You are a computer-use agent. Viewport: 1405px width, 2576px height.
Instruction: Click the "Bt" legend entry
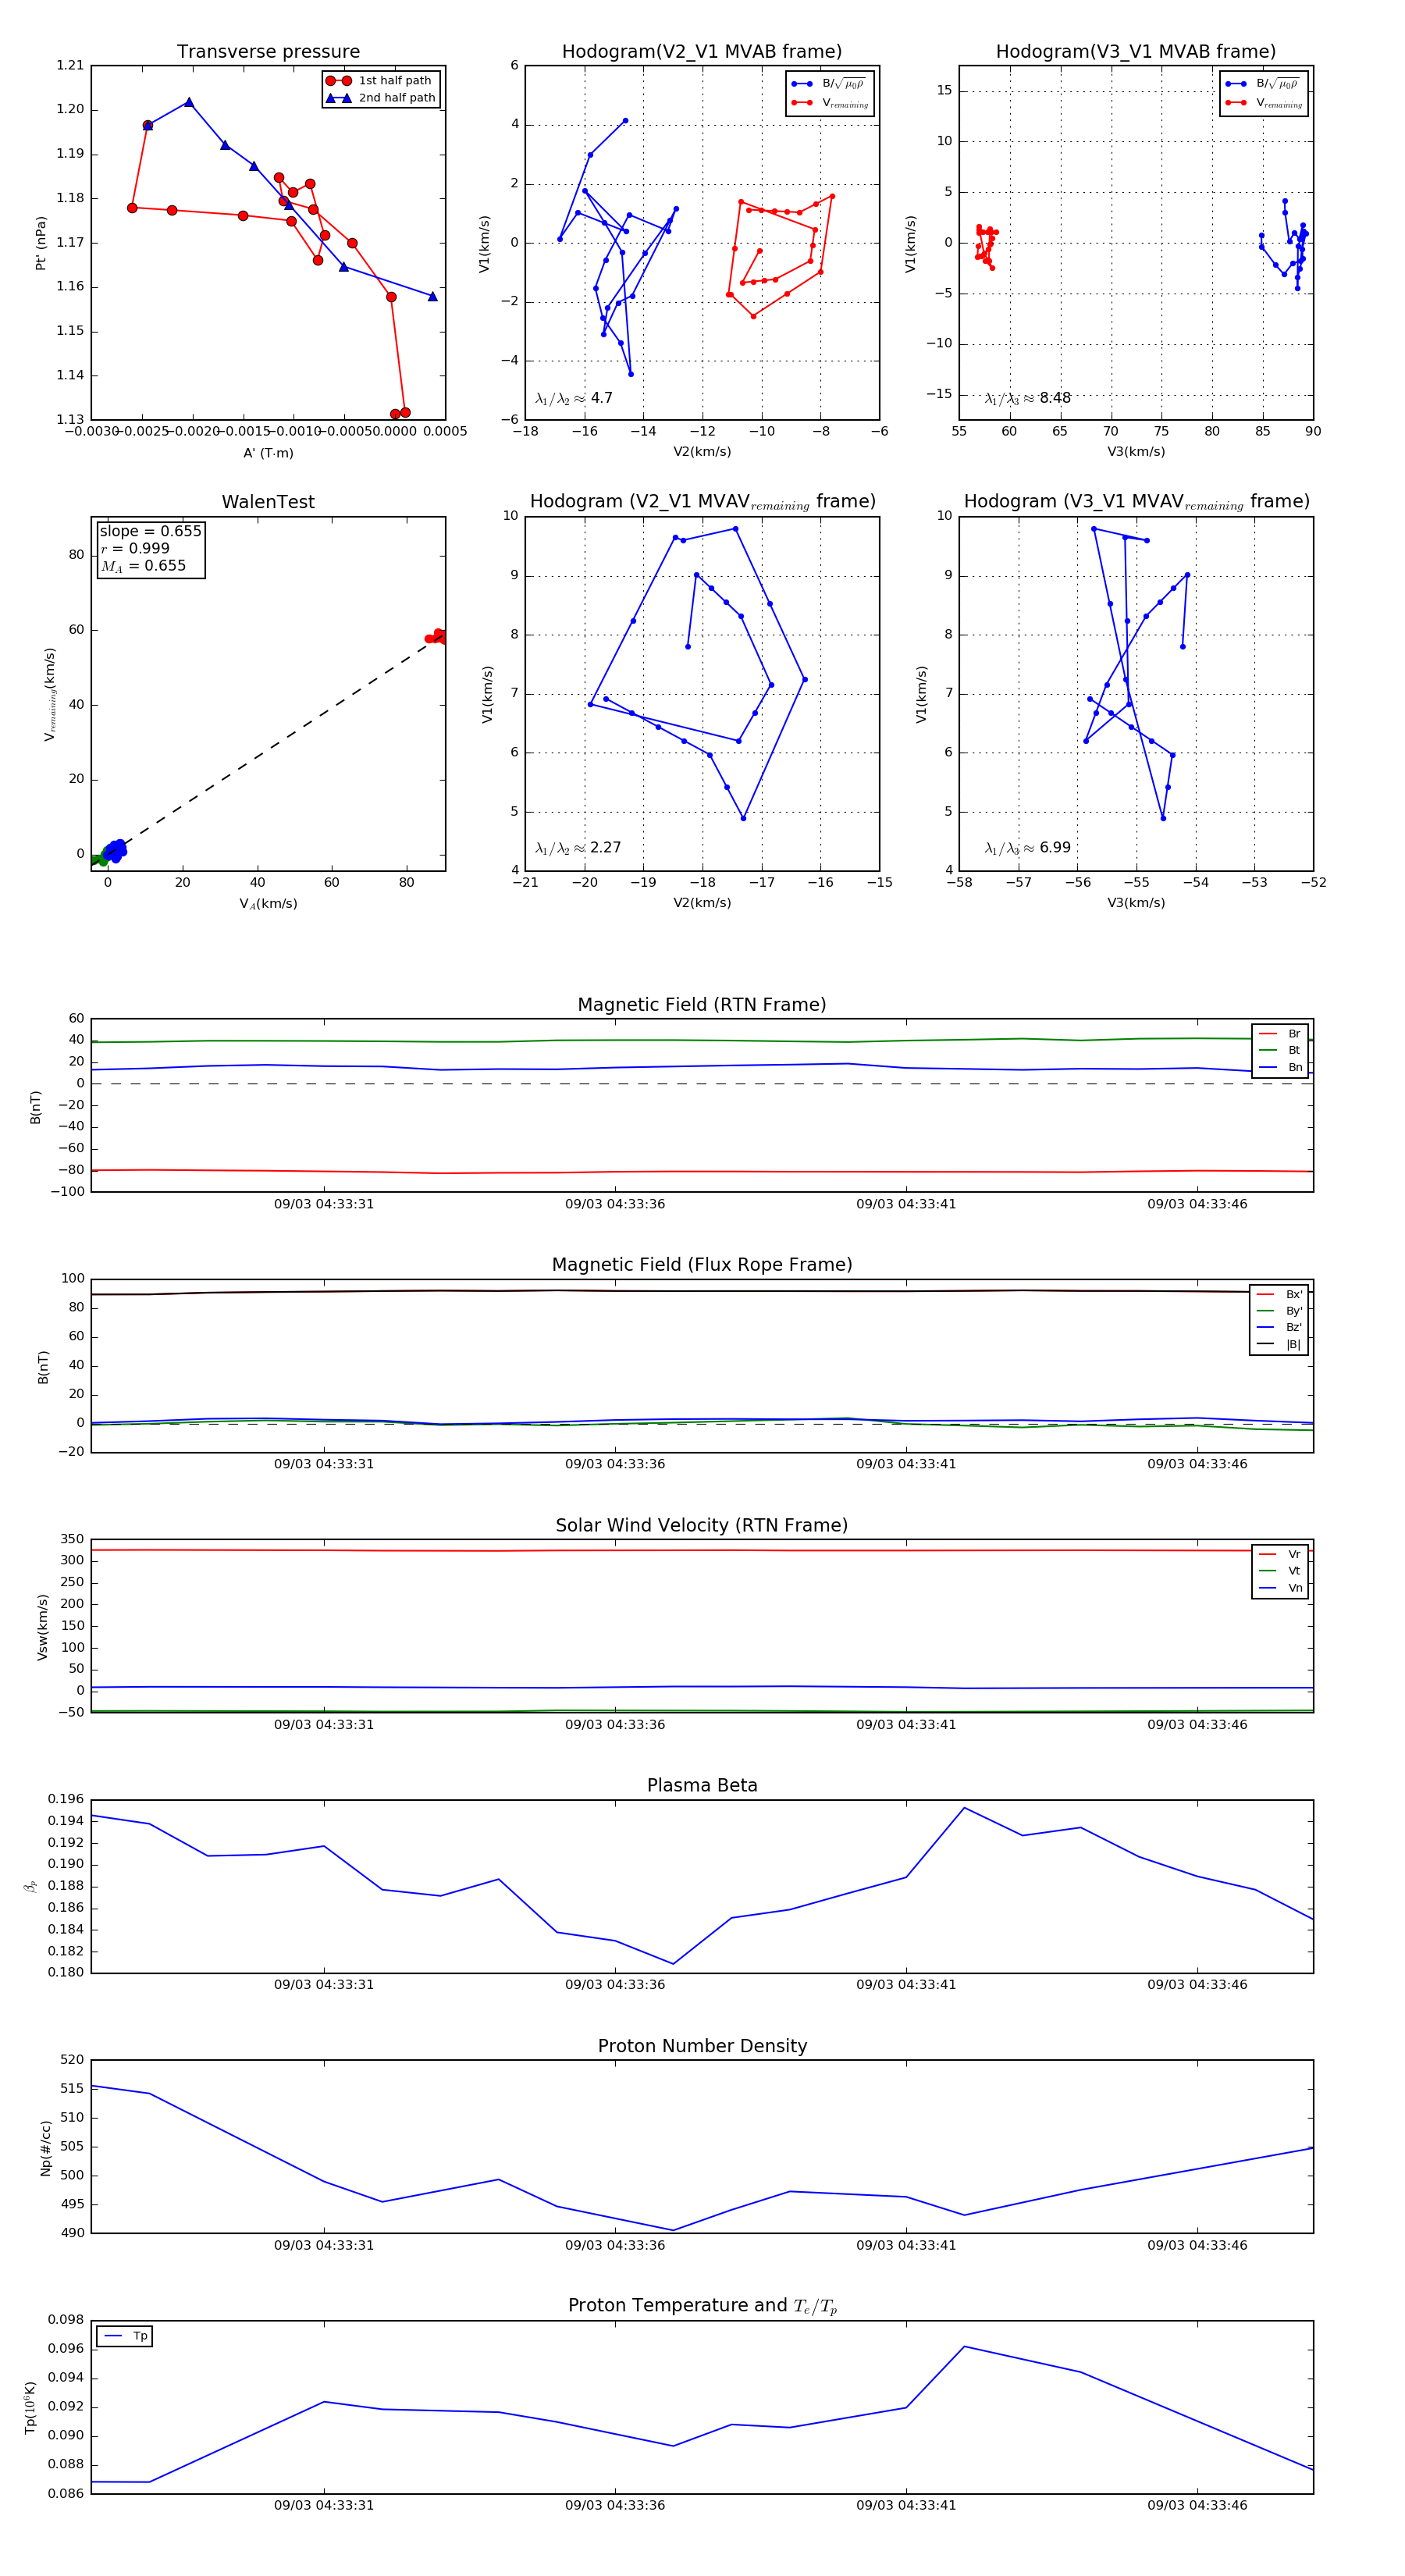(1281, 1050)
